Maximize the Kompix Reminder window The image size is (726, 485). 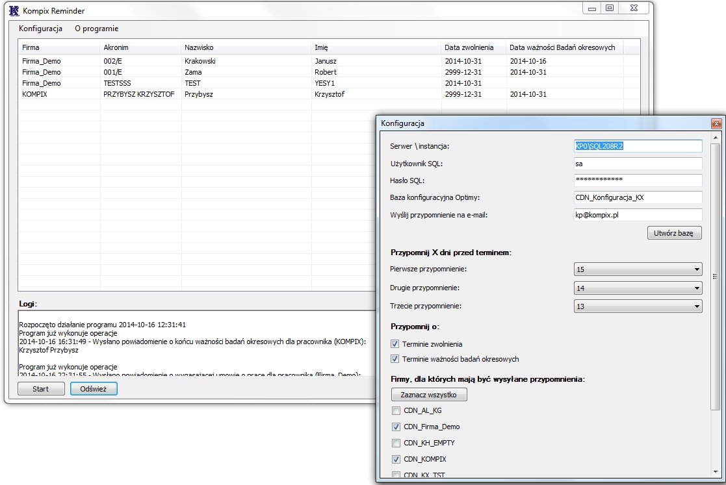tap(609, 8)
